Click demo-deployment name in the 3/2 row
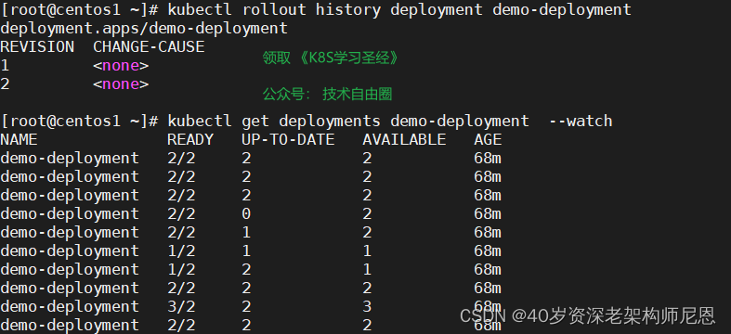This screenshot has height=334, width=731. 70,307
